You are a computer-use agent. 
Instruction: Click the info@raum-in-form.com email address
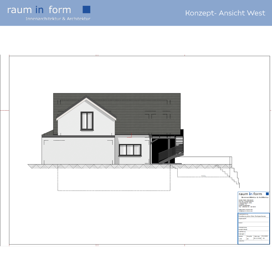click(246, 211)
